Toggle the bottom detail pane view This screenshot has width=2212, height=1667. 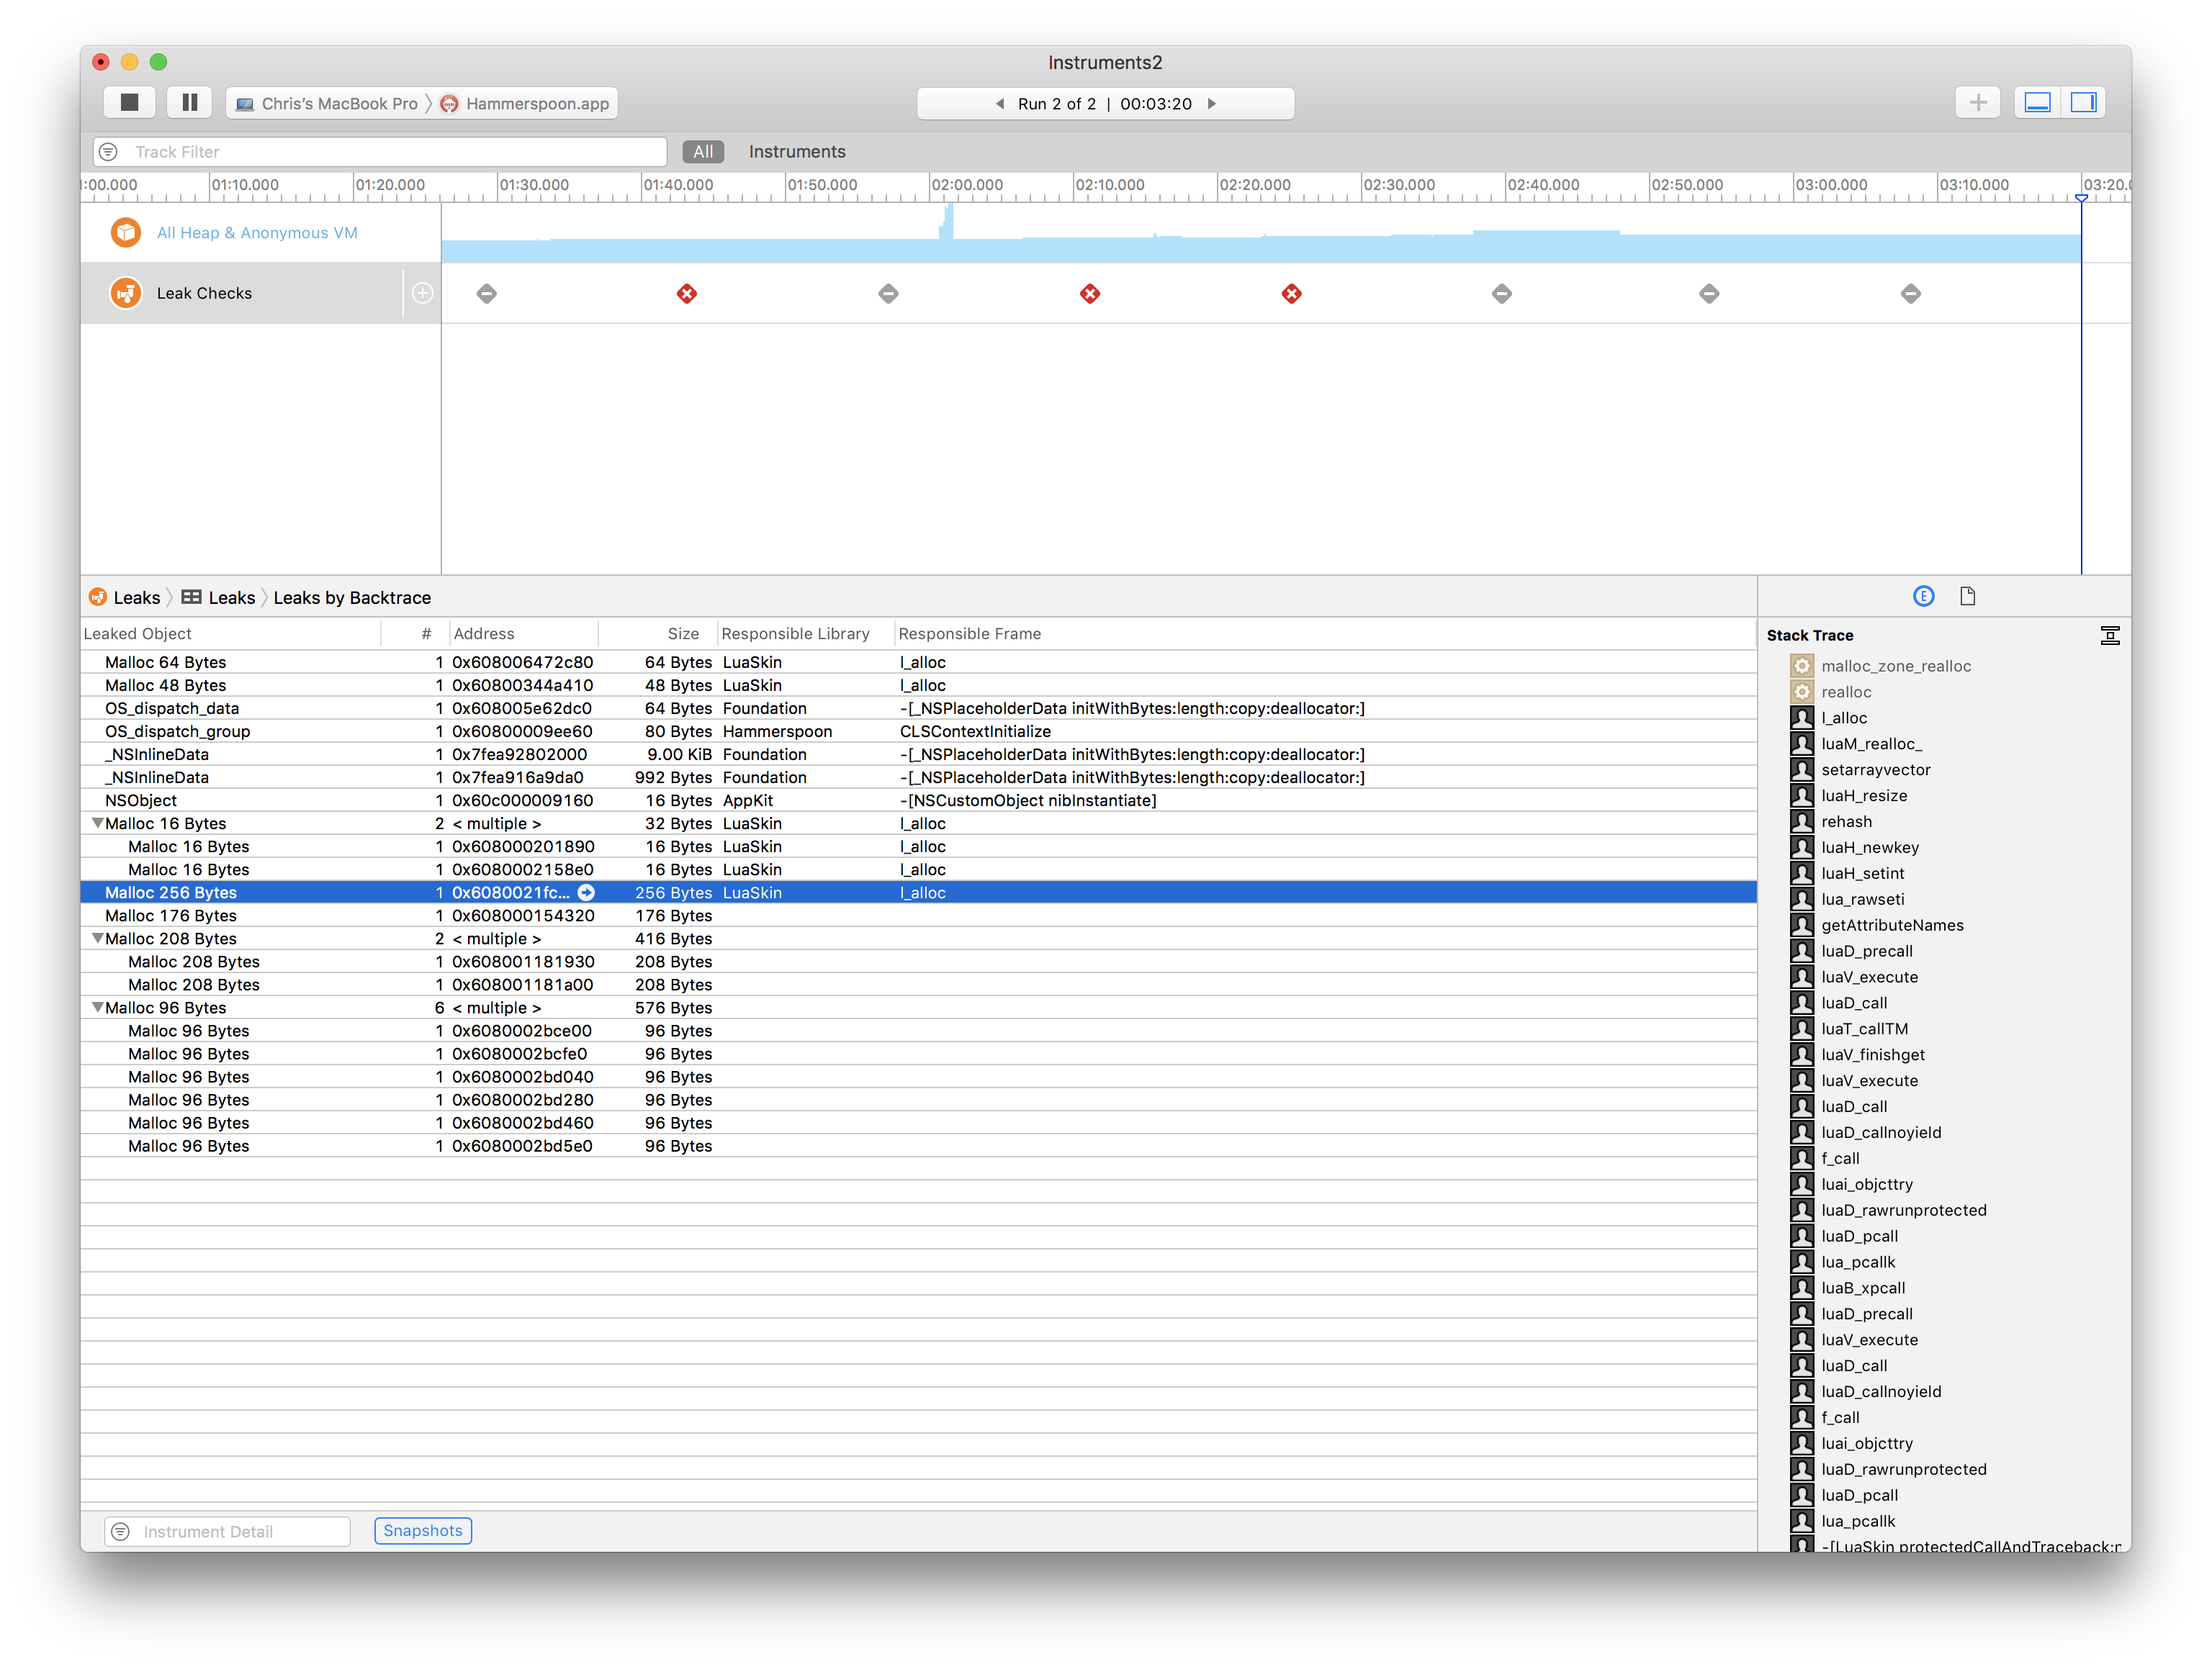pos(2037,103)
